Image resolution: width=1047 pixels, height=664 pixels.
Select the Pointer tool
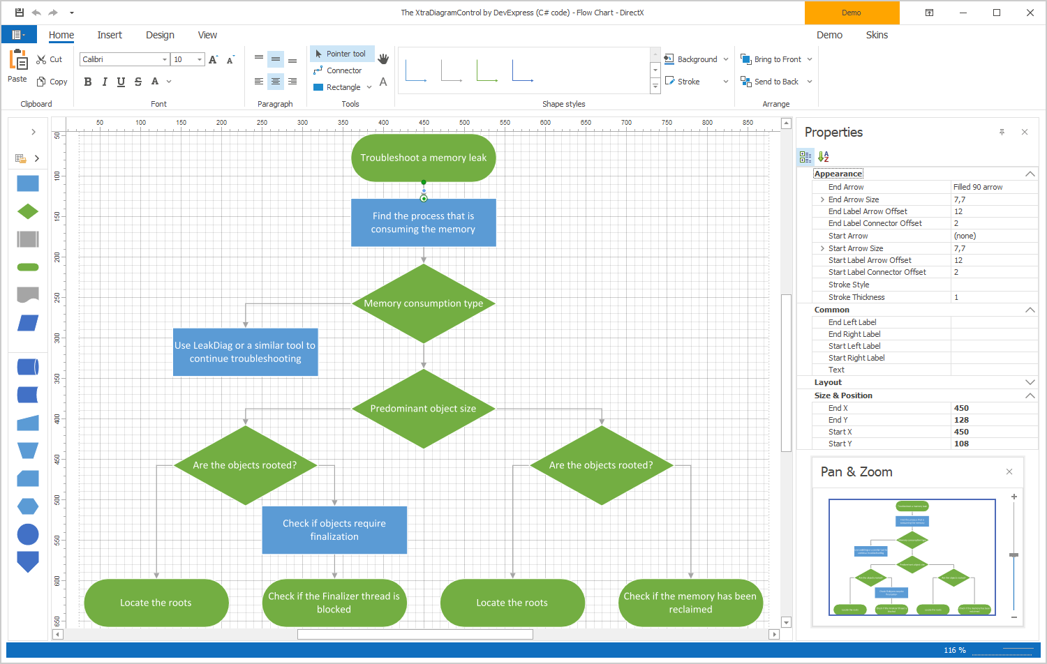coord(341,54)
